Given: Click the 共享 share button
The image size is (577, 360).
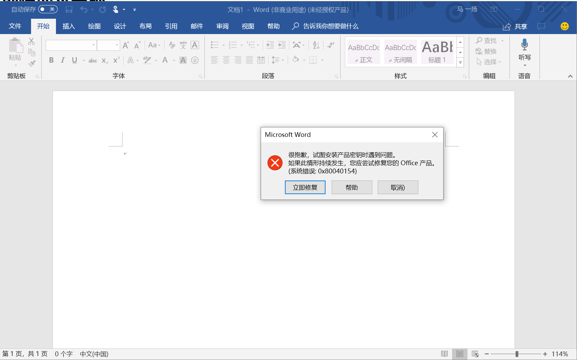Looking at the screenshot, I should click(515, 27).
